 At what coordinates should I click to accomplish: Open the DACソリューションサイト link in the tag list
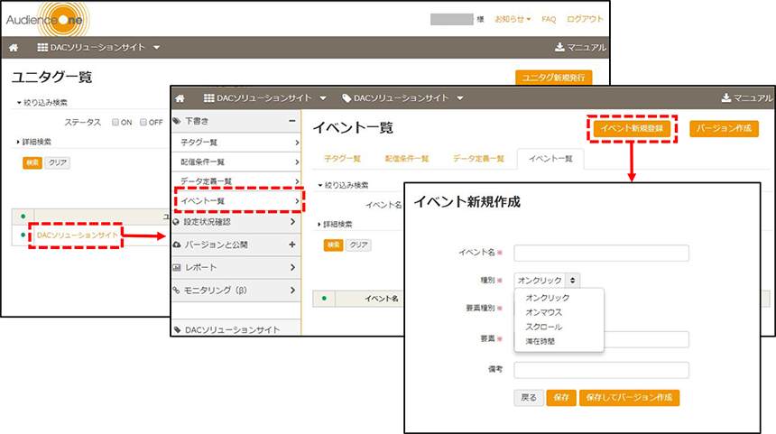78,235
